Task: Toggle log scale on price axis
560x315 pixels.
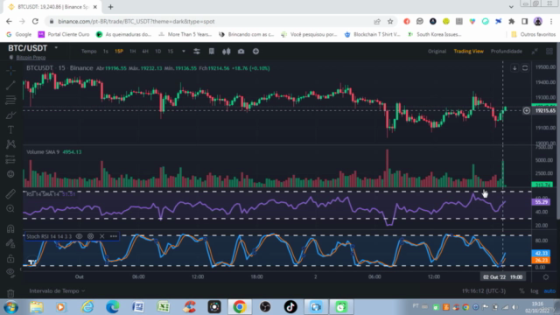Action: tap(535, 291)
